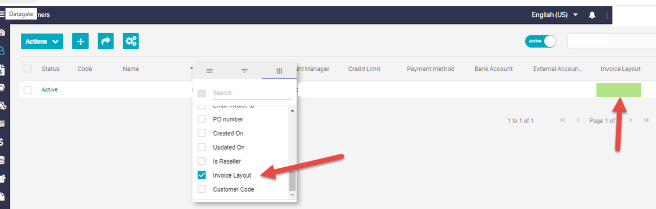Check the select-all header checkbox
Viewport: 656px width, 209px height.
(x=27, y=69)
